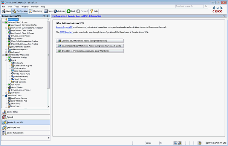This screenshot has width=228, height=146.
Task: Click the lock icon in status bar
Action: point(200,143)
